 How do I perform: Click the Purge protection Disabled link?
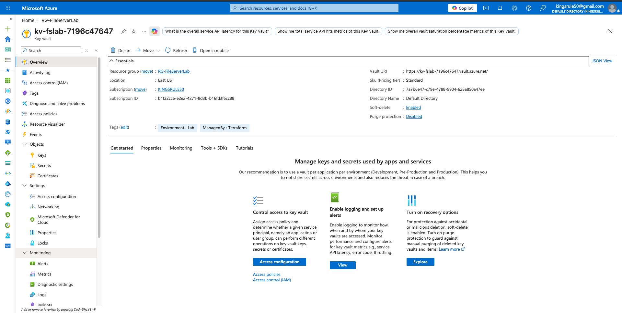(x=414, y=117)
